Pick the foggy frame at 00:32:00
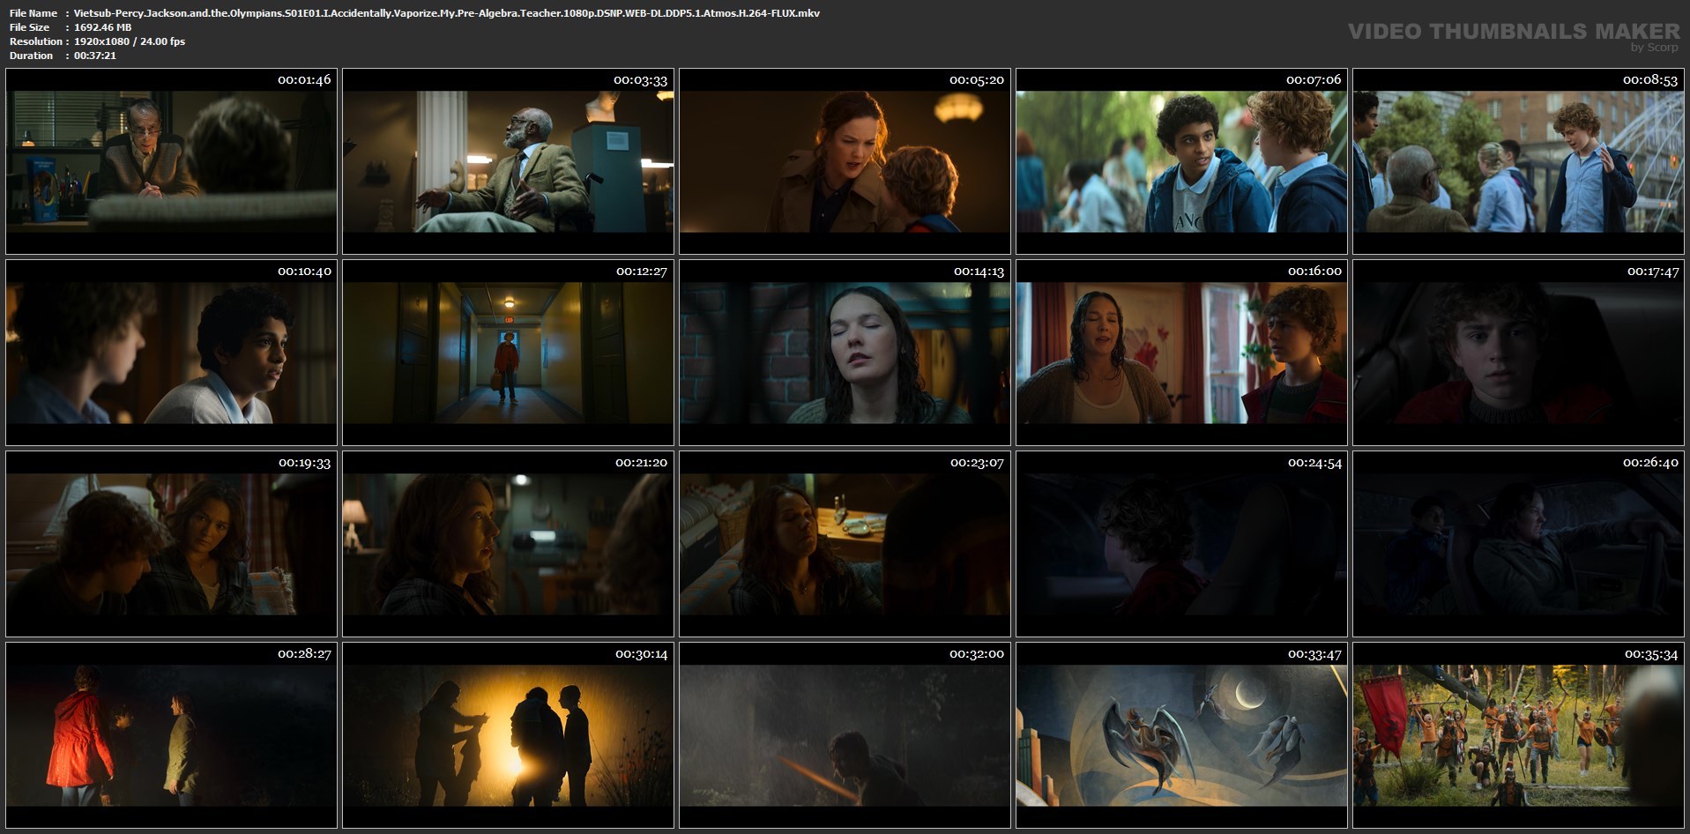Image resolution: width=1690 pixels, height=834 pixels. click(x=845, y=735)
